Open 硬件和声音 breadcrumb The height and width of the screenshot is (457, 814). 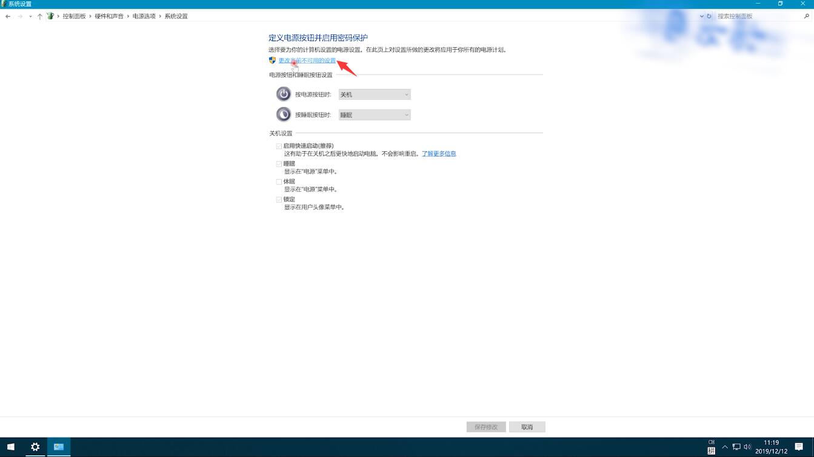[x=109, y=16]
